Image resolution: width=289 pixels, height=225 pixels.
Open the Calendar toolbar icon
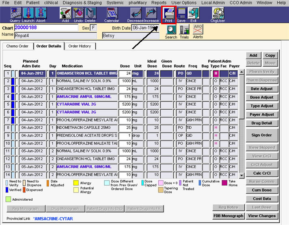pos(112,13)
